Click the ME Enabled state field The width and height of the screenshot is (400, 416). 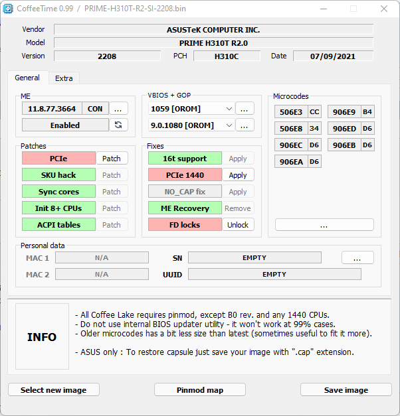65,125
